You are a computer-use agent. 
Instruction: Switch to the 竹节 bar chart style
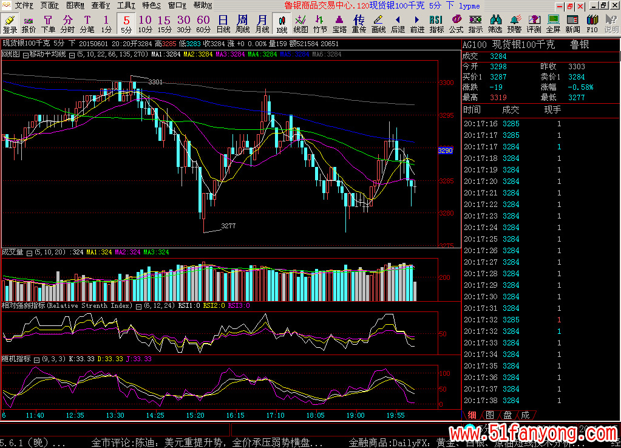pyautogui.click(x=320, y=24)
